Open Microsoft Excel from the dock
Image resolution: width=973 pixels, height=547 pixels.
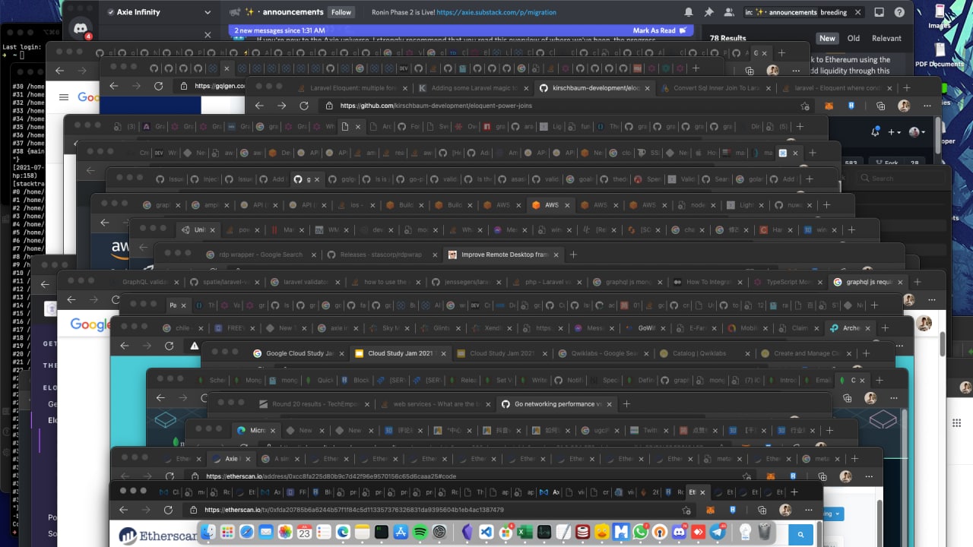click(x=525, y=533)
